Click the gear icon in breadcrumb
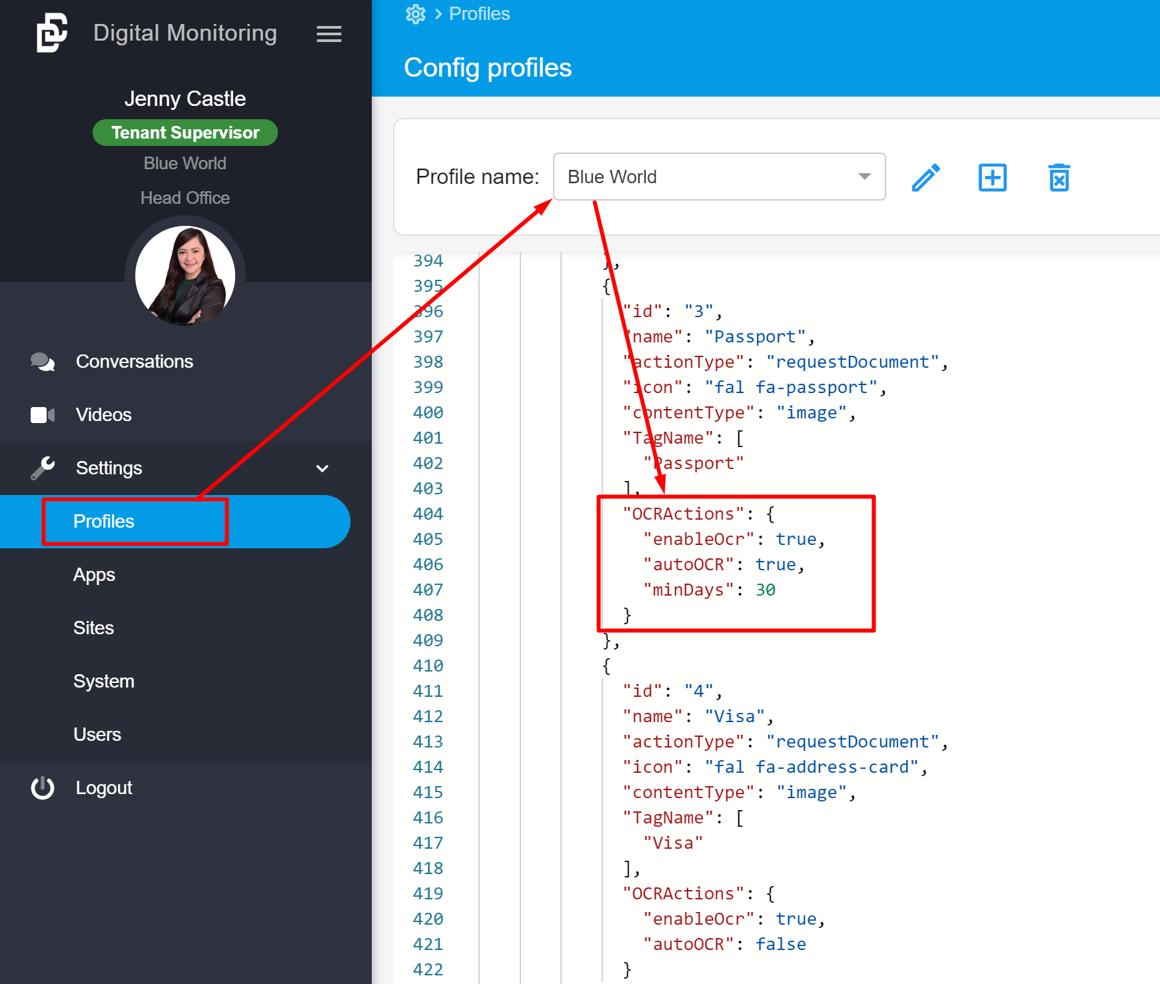The height and width of the screenshot is (984, 1160). (416, 14)
